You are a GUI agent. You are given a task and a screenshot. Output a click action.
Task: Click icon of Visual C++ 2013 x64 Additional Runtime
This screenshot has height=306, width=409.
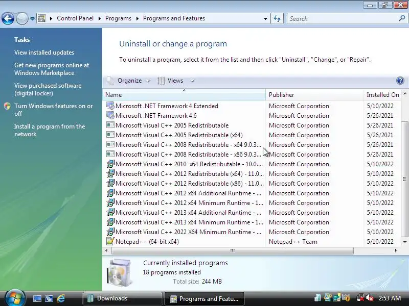tap(110, 212)
